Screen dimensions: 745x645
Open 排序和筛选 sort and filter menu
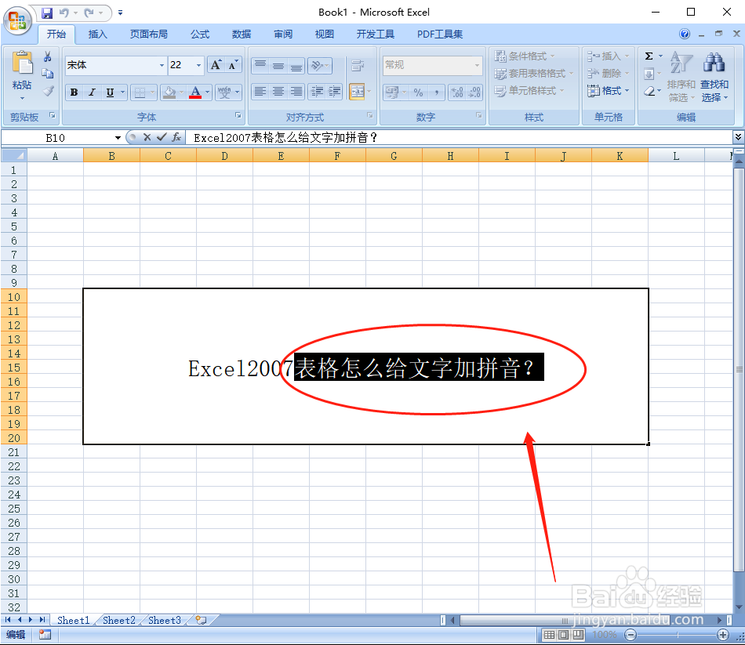click(x=681, y=77)
